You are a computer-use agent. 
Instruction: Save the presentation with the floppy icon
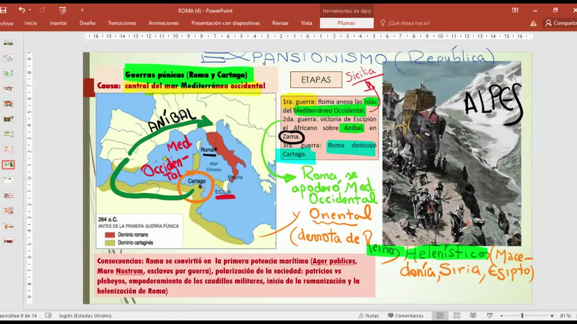3,10
